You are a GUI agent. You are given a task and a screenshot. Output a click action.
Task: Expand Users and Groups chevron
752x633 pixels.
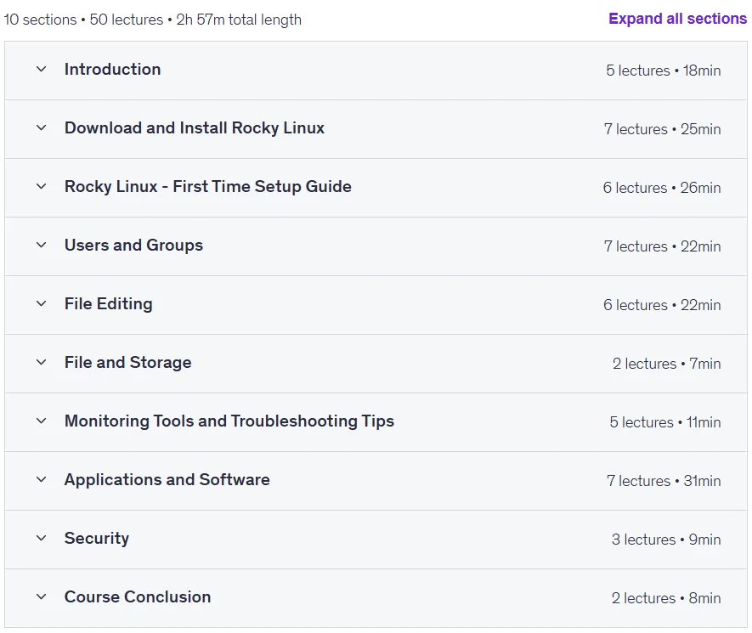[x=42, y=245]
